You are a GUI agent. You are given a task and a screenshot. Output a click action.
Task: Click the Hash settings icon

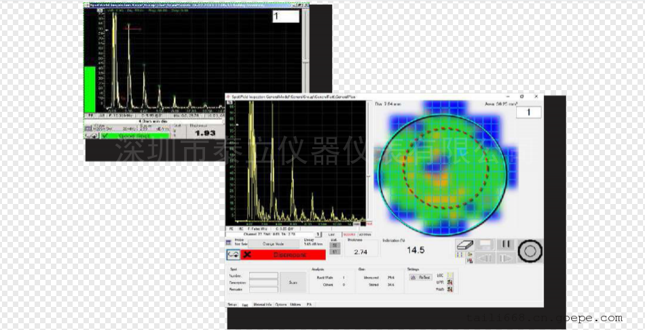pos(449,289)
